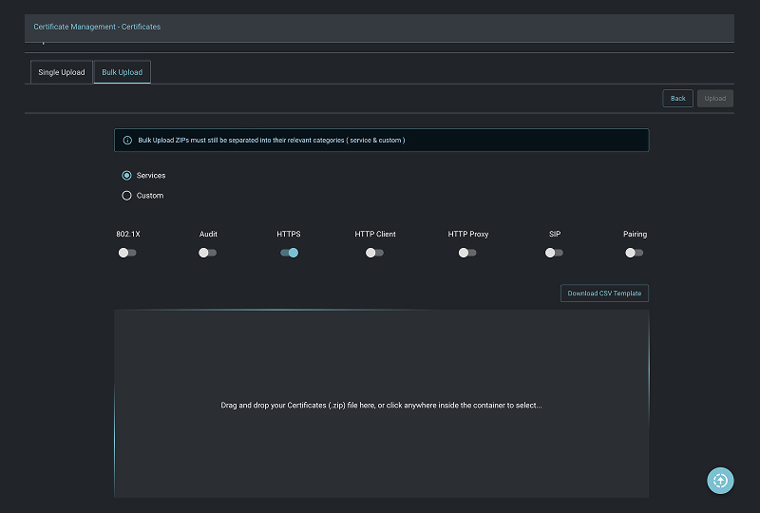
Task: Click the Upload button
Action: click(714, 99)
